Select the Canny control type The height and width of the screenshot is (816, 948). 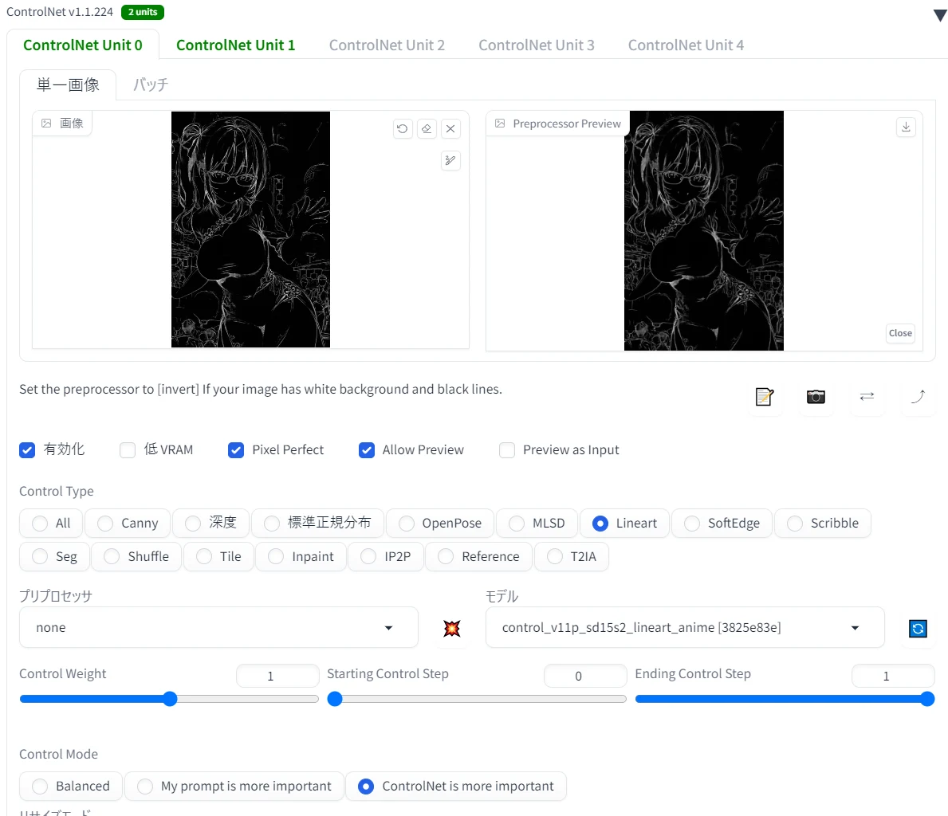[x=128, y=524]
